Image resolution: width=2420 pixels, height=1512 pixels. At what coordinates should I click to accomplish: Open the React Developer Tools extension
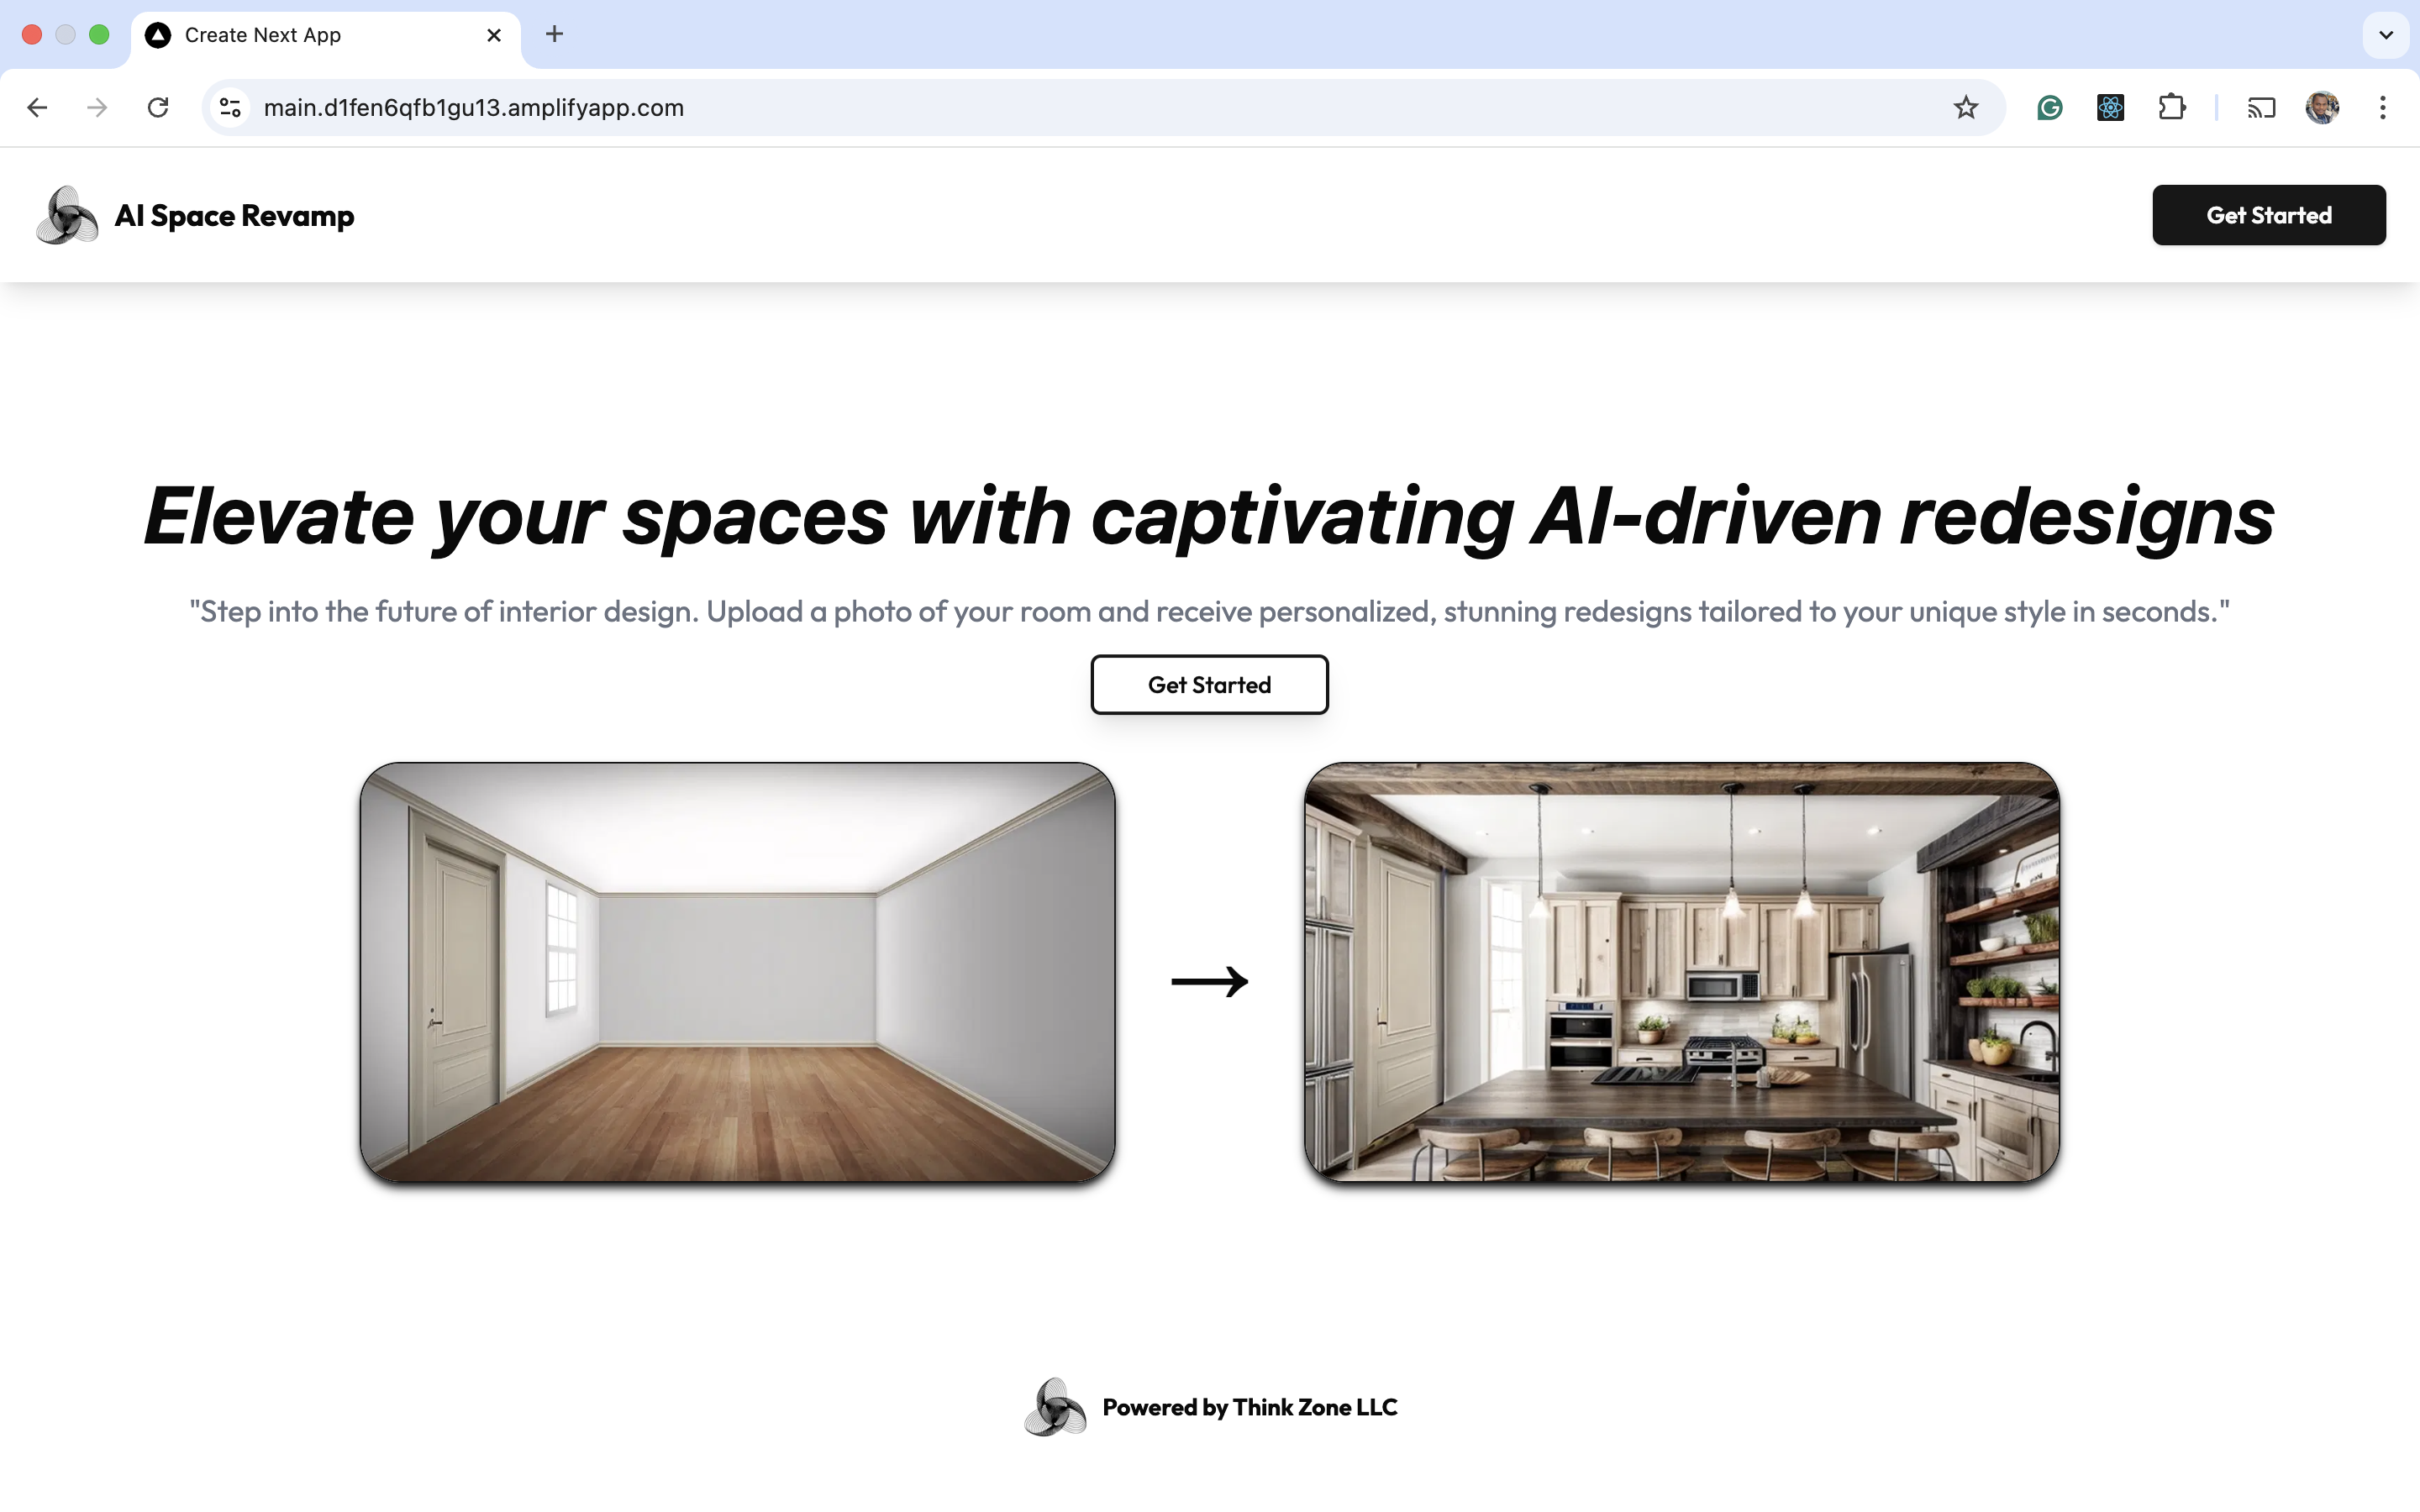click(2109, 107)
